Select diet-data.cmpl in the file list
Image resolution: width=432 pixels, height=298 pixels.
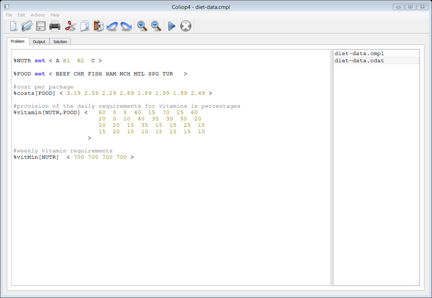click(x=359, y=54)
